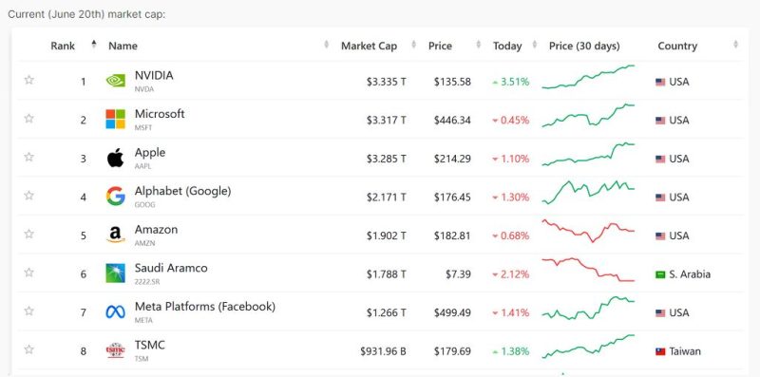Click the Amazon logo icon
760x377 pixels.
coord(115,235)
